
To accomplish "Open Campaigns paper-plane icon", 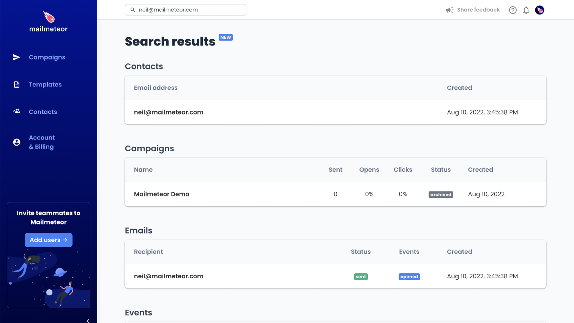I will 17,57.
